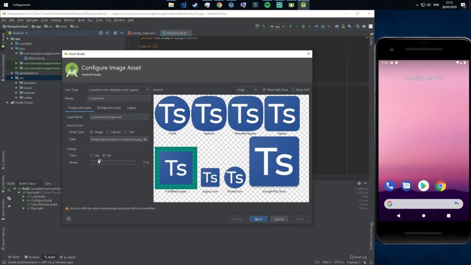Open Steam from the Windows taskbar
471x265 pixels.
tap(195, 5)
